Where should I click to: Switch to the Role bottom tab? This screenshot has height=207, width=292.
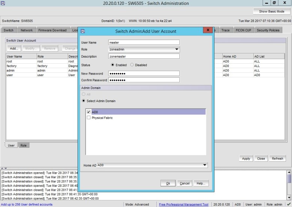click(23, 145)
